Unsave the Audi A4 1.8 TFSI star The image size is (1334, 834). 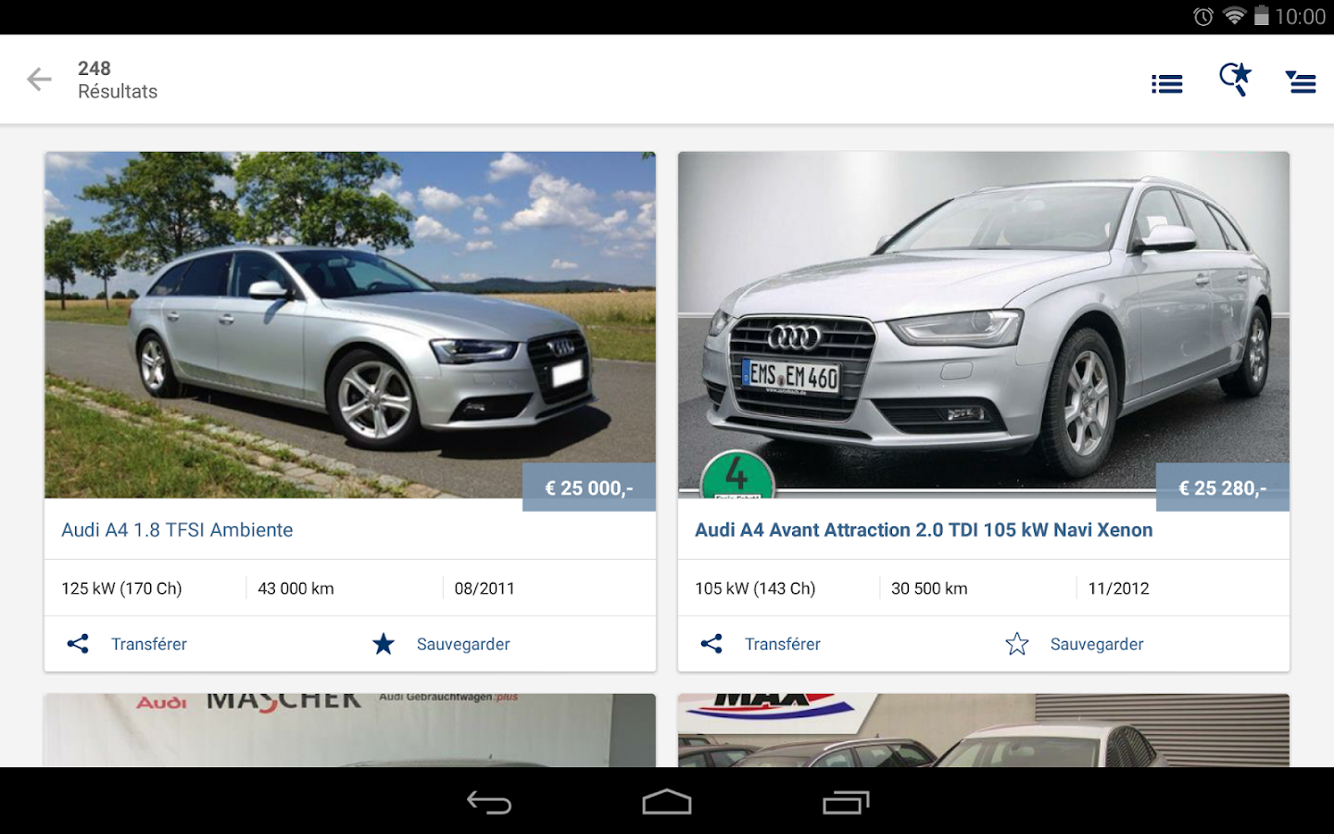(x=384, y=644)
